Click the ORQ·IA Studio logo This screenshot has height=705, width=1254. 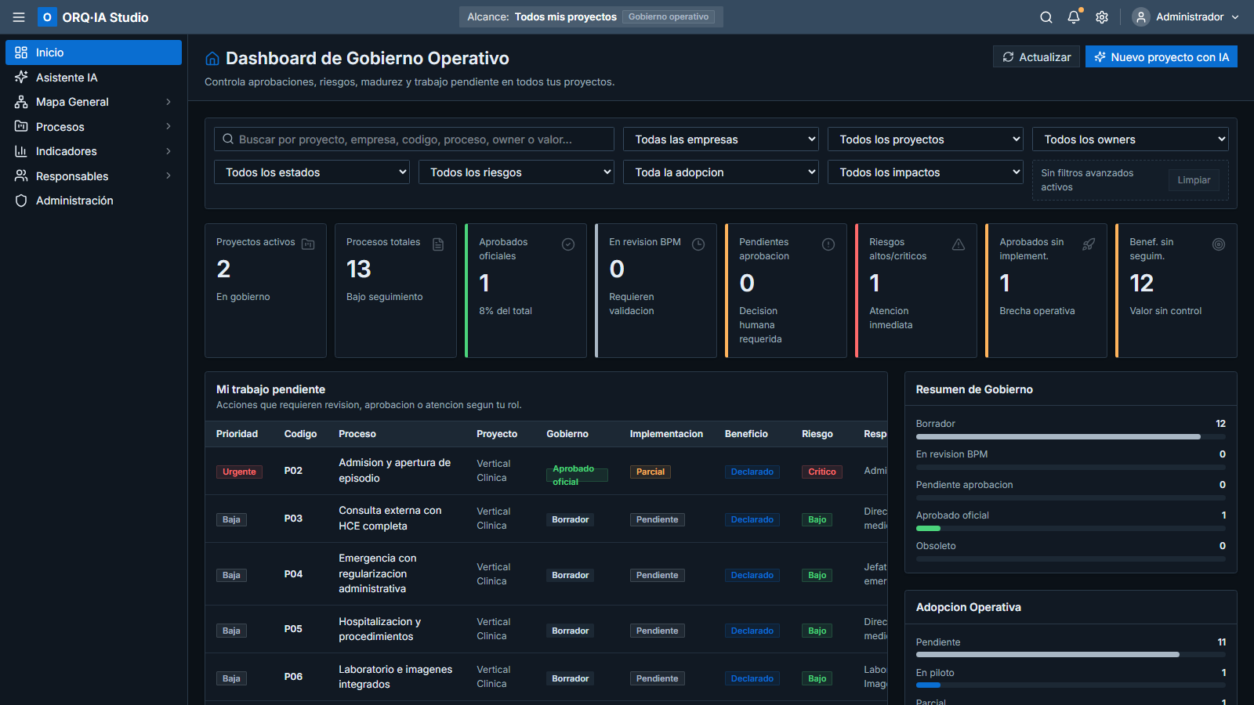click(x=93, y=17)
